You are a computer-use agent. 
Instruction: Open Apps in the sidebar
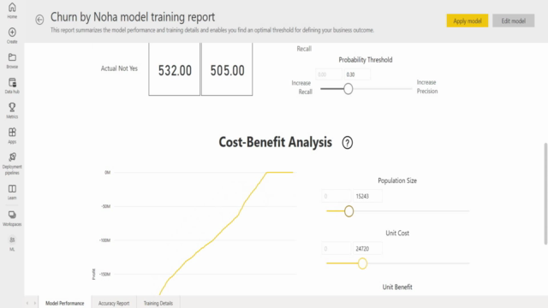point(12,136)
